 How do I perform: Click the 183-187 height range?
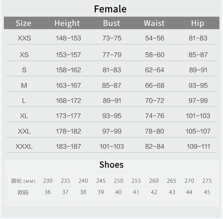click(68, 146)
